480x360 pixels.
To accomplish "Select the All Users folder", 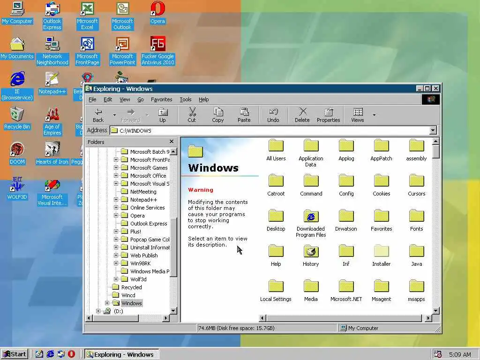I will [x=276, y=150].
